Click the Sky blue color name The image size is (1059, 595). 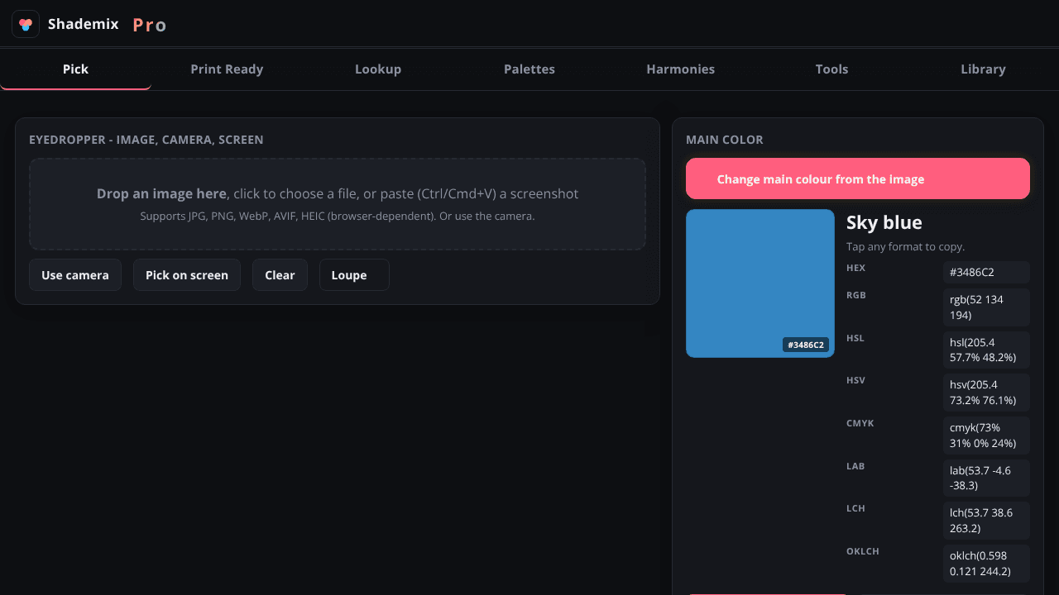coord(884,222)
